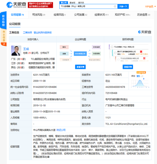
Task: Open the VIP会员 dropdown menu
Action: [150, 7]
